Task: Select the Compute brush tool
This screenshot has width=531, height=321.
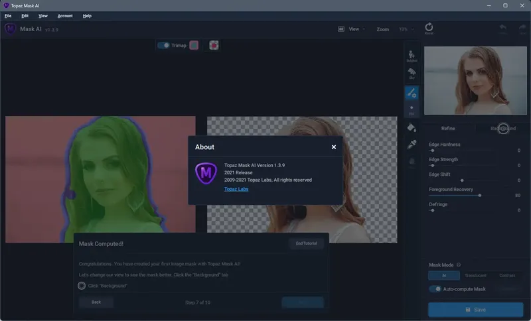Action: coord(412,93)
